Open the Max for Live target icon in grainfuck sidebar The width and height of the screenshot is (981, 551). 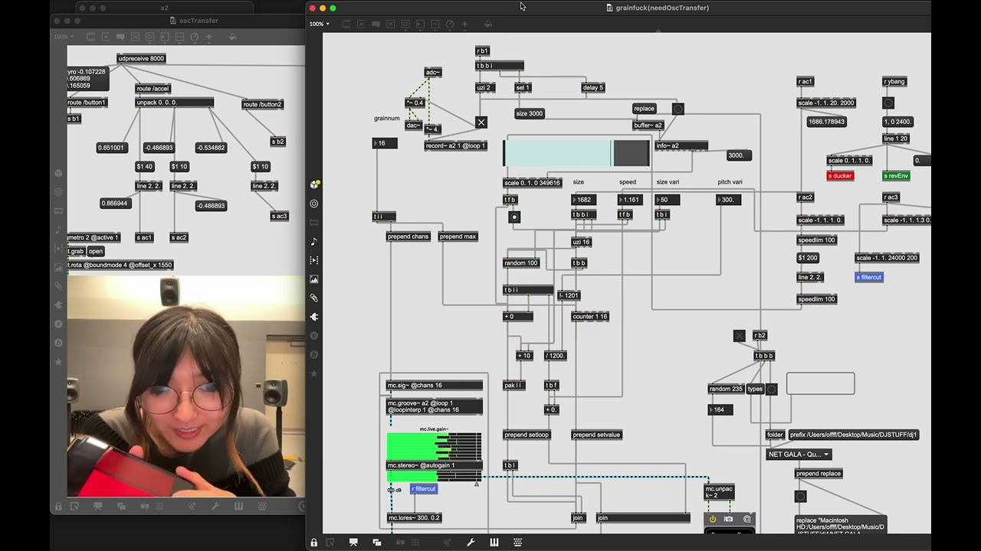314,204
